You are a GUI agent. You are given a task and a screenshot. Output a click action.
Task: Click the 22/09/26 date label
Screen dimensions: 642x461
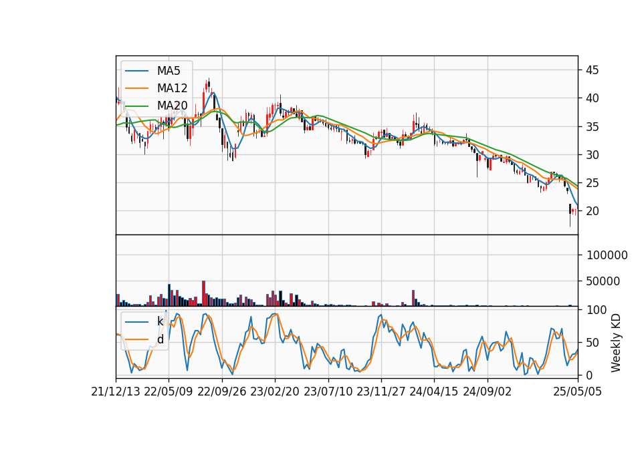click(222, 392)
